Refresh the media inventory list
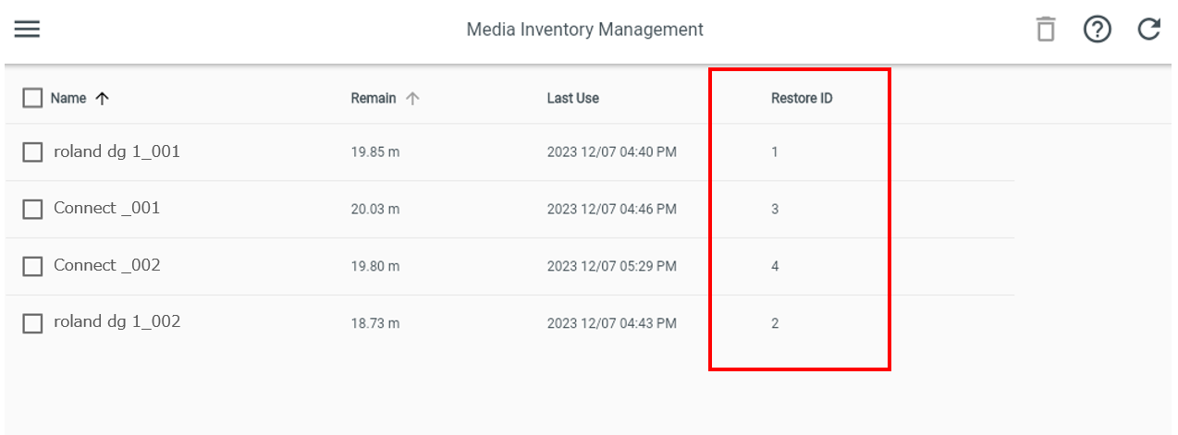This screenshot has width=1178, height=435. point(1149,30)
